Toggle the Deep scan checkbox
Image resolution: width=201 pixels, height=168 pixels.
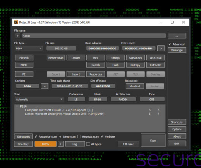(x=67, y=137)
